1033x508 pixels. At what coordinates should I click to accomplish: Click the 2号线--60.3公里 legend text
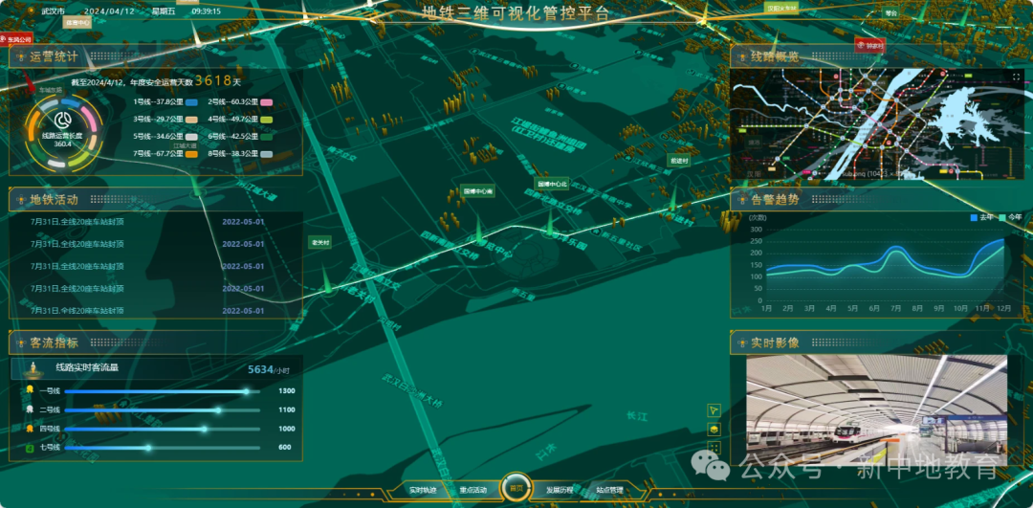pyautogui.click(x=233, y=102)
